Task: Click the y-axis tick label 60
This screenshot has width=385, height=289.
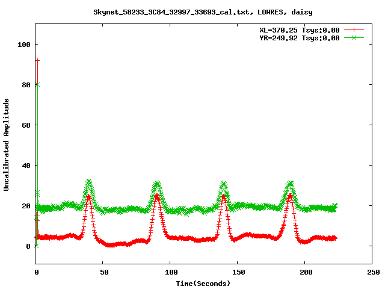Action: (26, 125)
